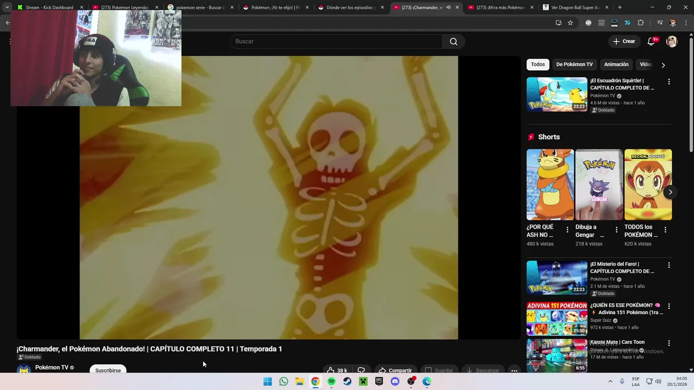Open Spotify from the taskbar
Viewport: 694px width, 390px height.
(x=331, y=381)
